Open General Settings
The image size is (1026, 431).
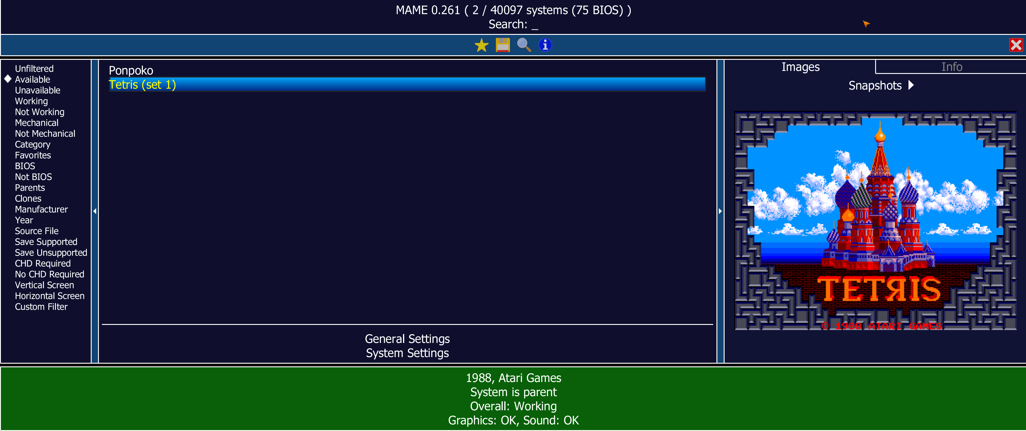tap(407, 339)
